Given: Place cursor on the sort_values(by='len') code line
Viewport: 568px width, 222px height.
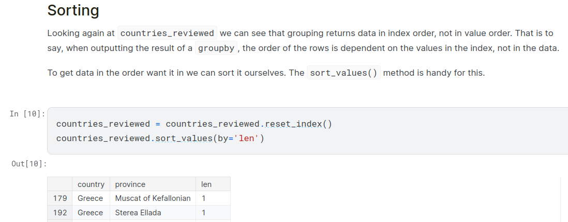Looking at the screenshot, I should pyautogui.click(x=160, y=138).
